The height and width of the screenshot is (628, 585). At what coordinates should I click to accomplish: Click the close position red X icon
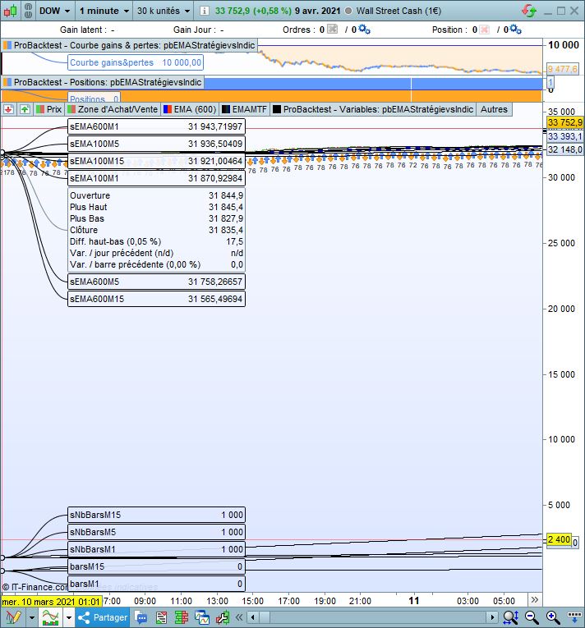(x=485, y=30)
